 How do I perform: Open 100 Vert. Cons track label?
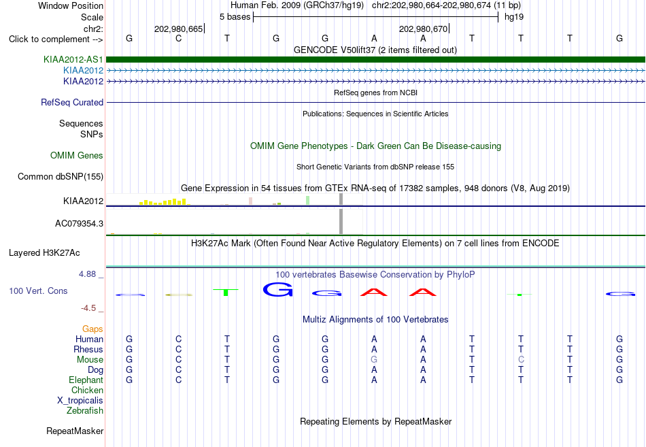(38, 291)
